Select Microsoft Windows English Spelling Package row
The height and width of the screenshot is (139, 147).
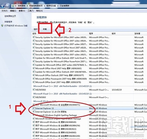click(89, 115)
